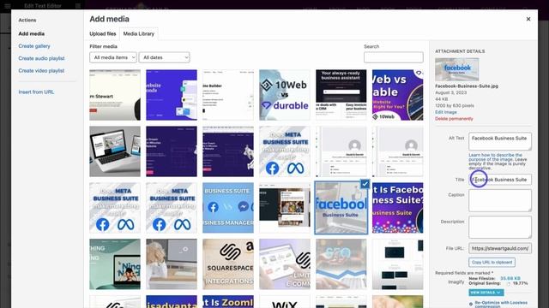Uncheck the selected Facebook Business Suite image

(x=365, y=184)
